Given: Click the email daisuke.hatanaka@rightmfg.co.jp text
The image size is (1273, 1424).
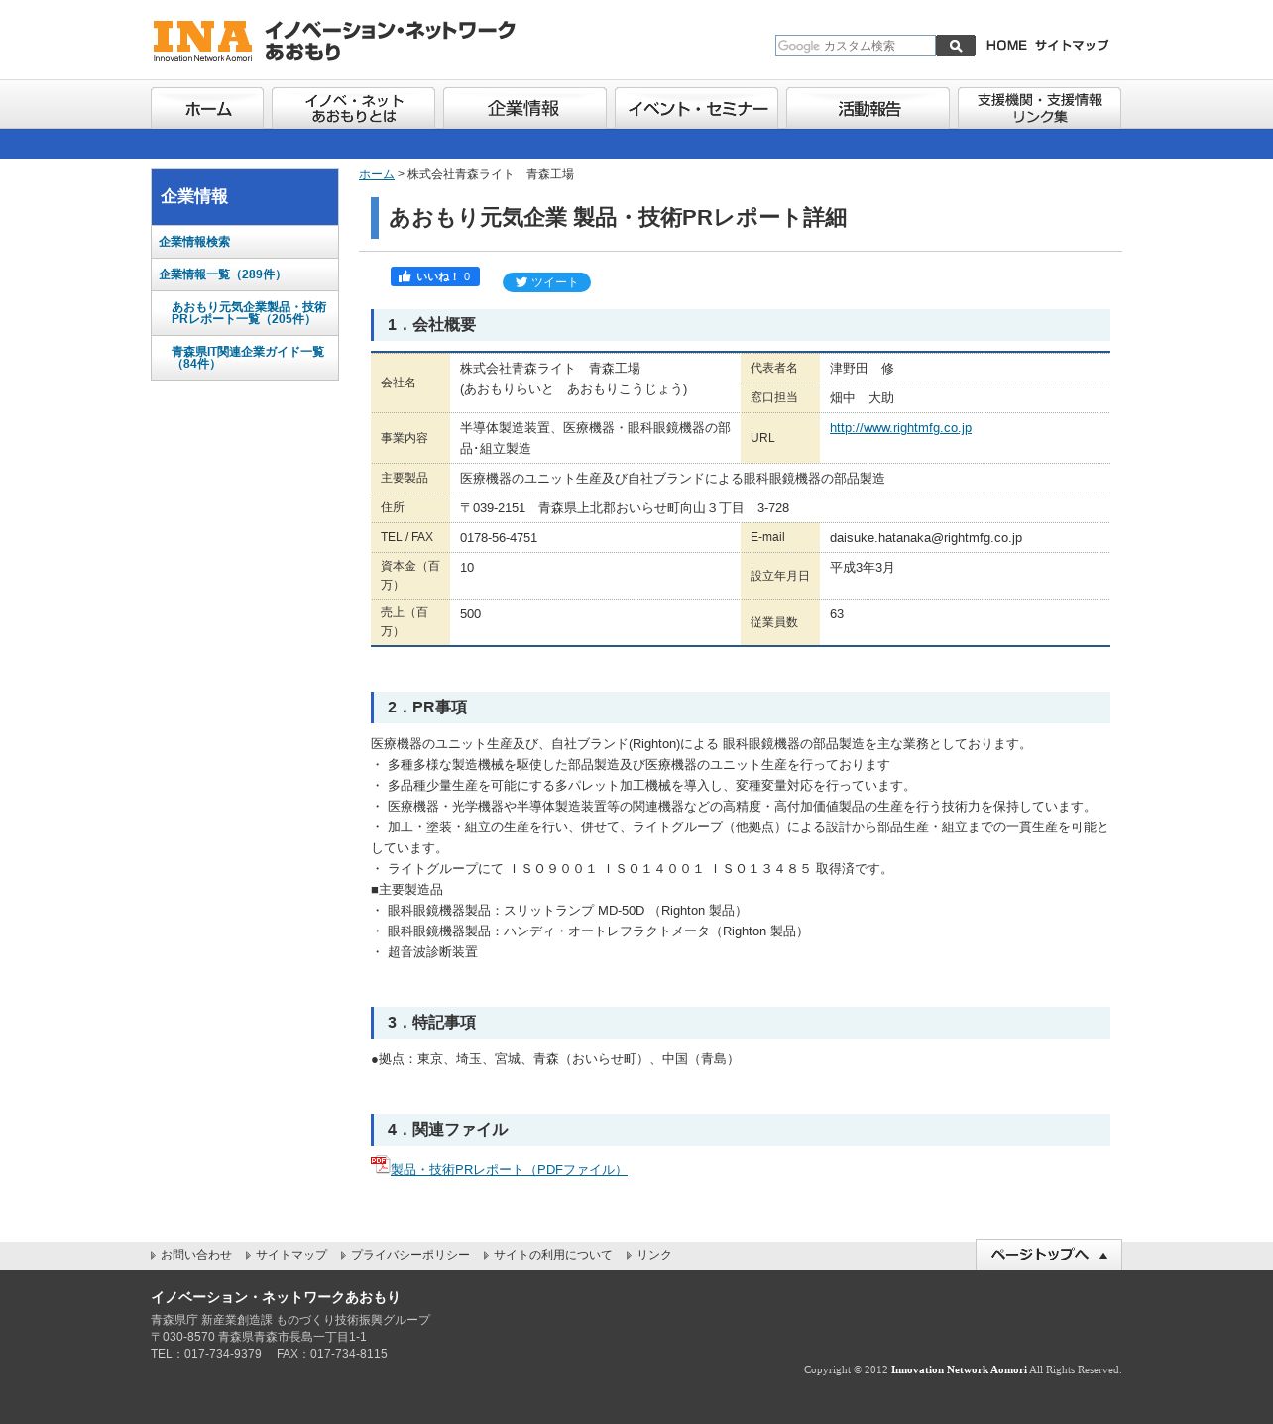Looking at the screenshot, I should pyautogui.click(x=926, y=538).
